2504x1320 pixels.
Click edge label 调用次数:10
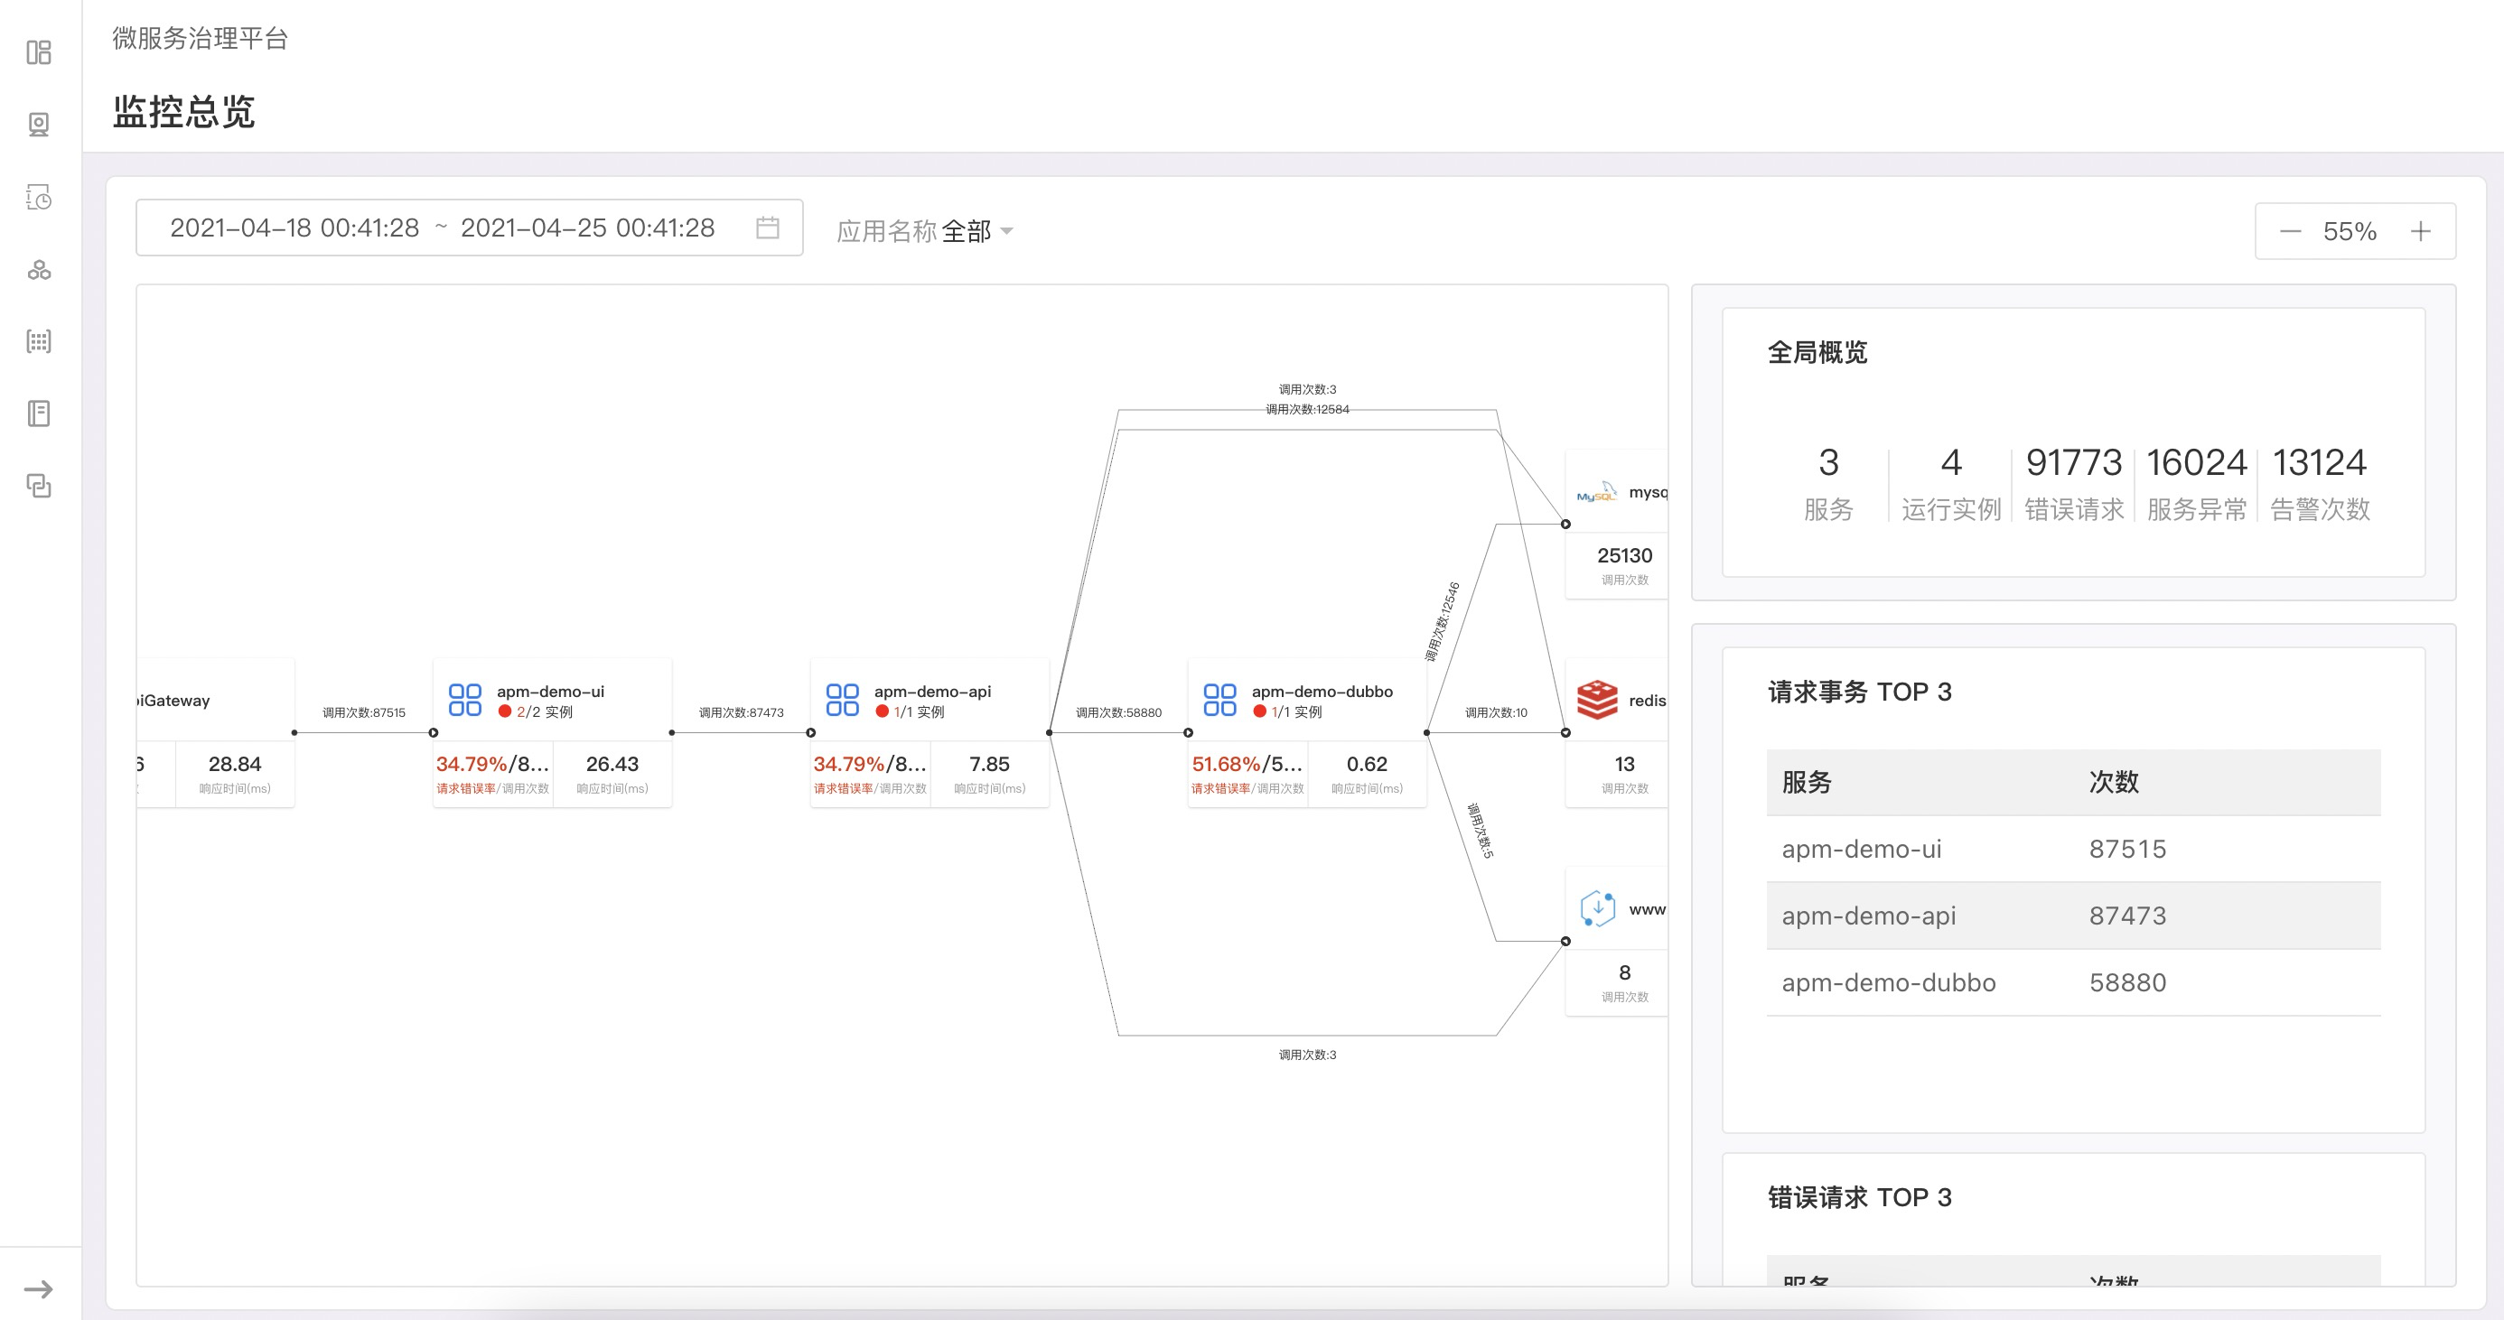coord(1496,712)
